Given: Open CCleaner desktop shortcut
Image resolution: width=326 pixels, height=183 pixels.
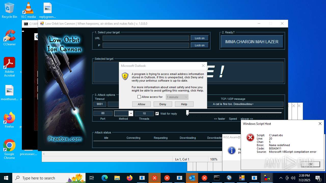Looking at the screenshot, I should 9,38.
